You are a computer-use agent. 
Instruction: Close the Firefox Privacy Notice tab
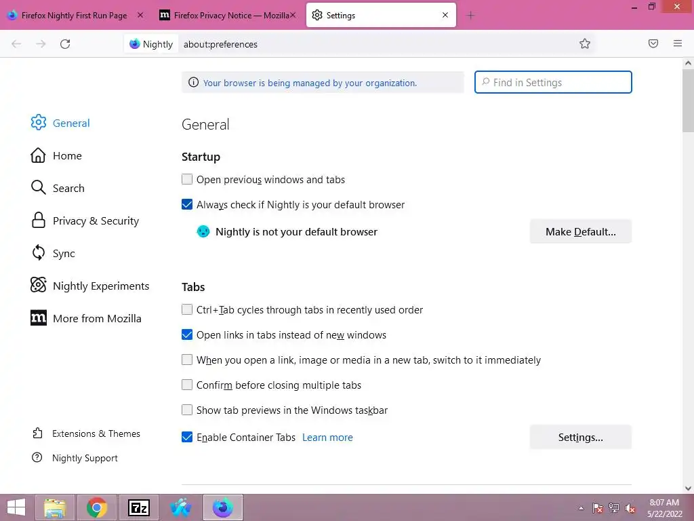(x=293, y=15)
